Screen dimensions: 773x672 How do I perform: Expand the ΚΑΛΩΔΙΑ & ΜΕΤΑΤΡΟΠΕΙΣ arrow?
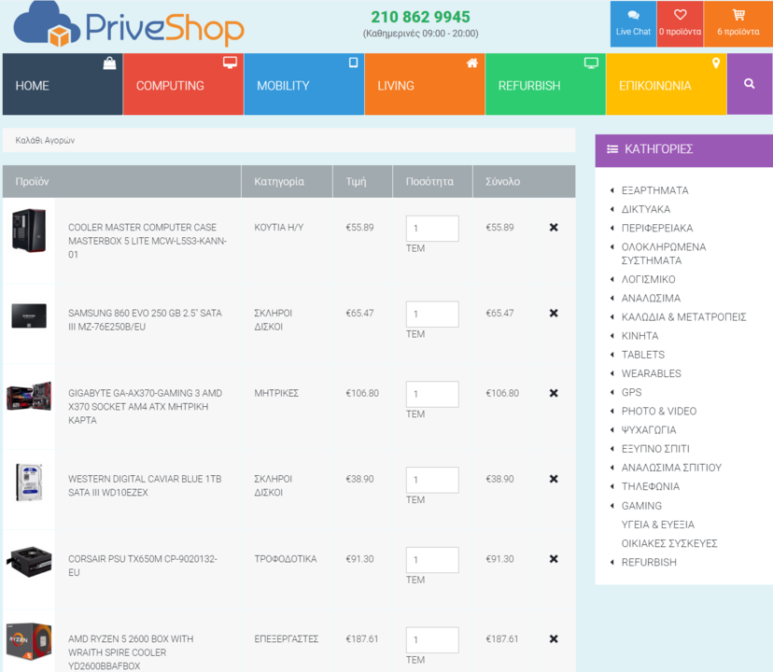coord(611,316)
